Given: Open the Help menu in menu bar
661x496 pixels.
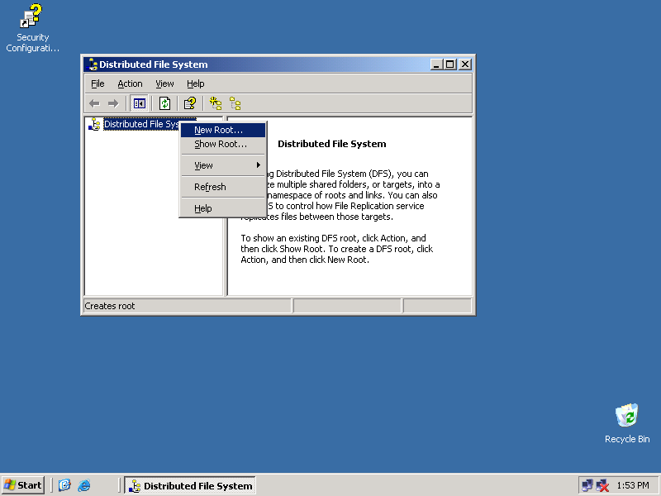Looking at the screenshot, I should (x=196, y=83).
